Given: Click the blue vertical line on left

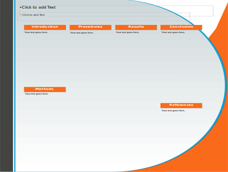Looking at the screenshot, I should [x=15, y=86].
